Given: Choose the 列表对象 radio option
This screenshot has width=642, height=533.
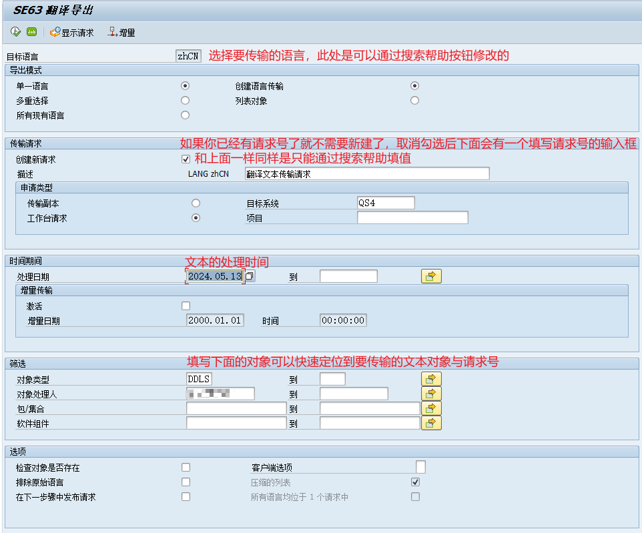Looking at the screenshot, I should 414,100.
